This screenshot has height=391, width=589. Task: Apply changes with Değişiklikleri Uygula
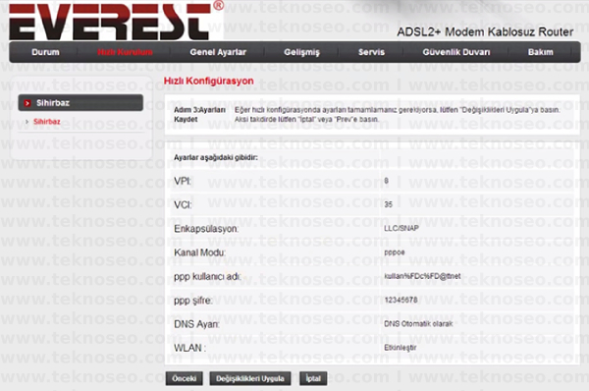(x=249, y=378)
